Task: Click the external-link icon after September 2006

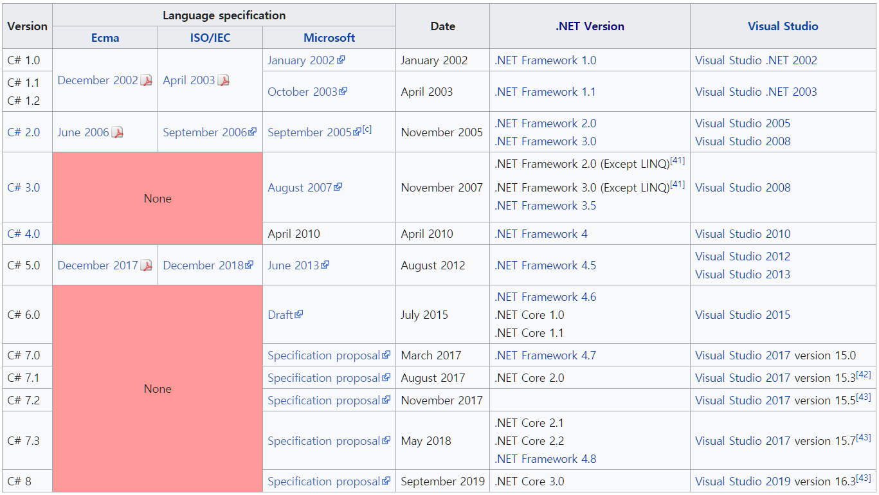Action: pyautogui.click(x=253, y=132)
